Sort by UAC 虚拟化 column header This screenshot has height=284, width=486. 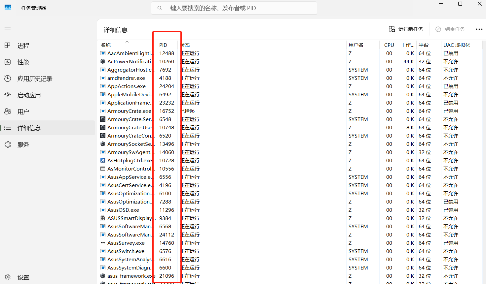(457, 45)
